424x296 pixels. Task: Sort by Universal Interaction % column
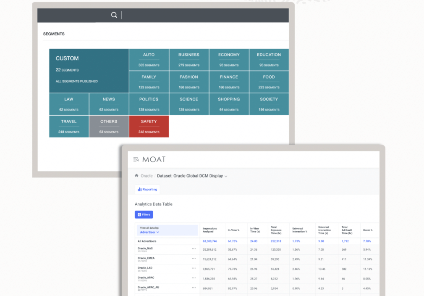coord(300,230)
